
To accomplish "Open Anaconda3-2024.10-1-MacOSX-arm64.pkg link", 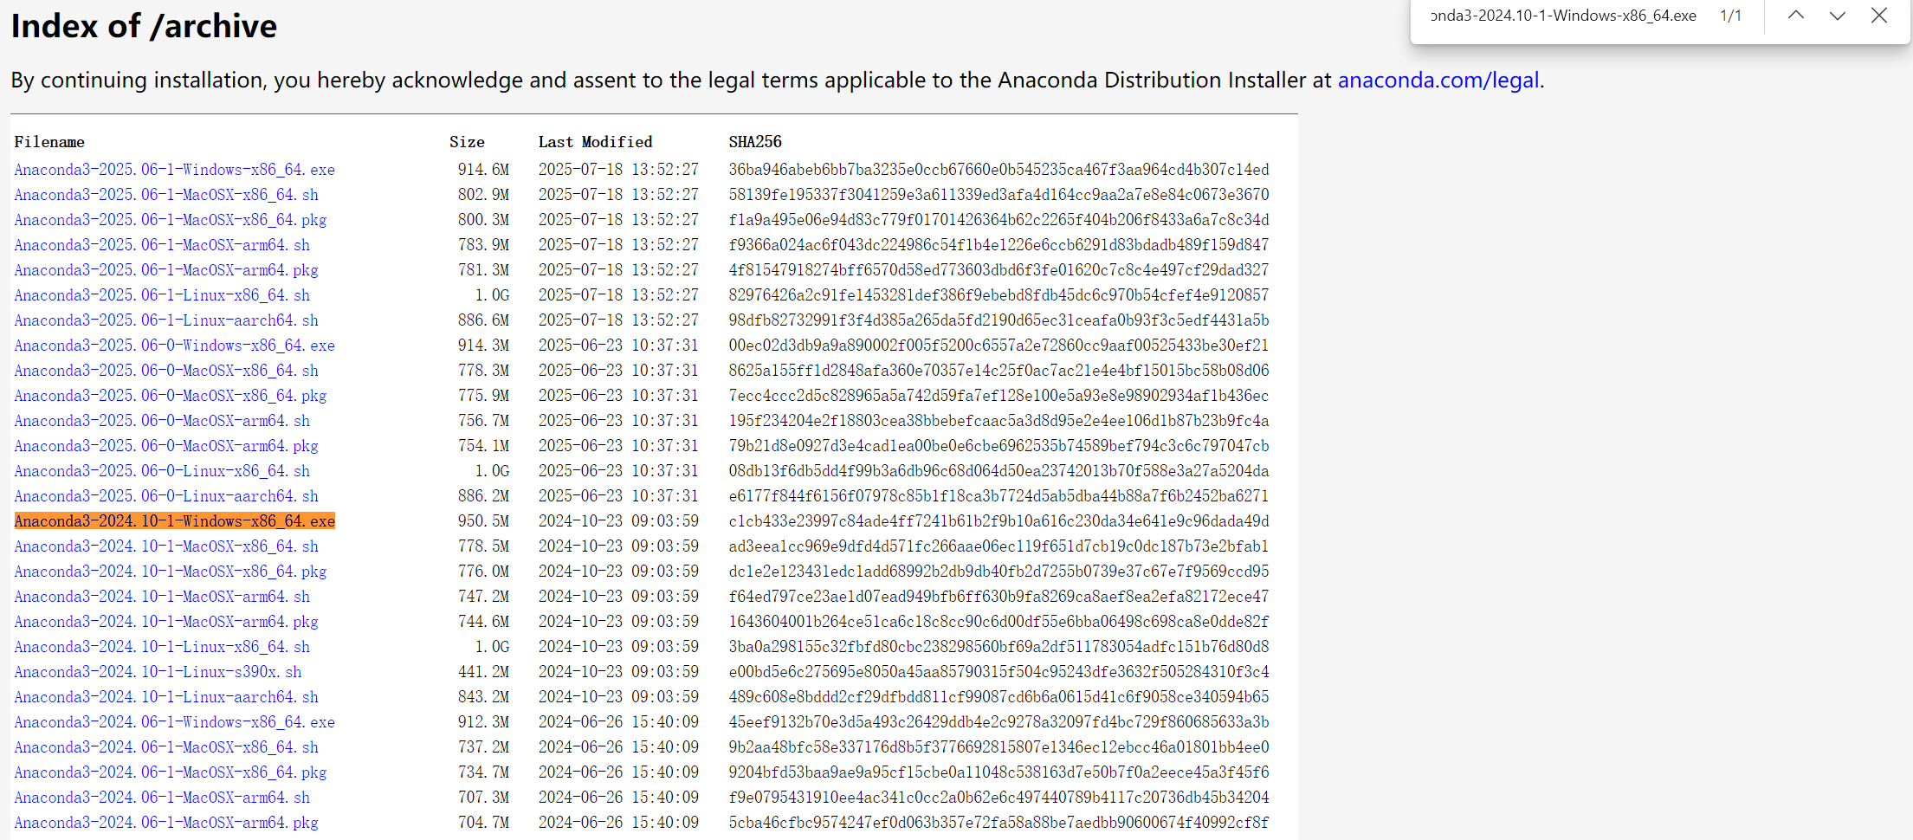I will click(166, 622).
